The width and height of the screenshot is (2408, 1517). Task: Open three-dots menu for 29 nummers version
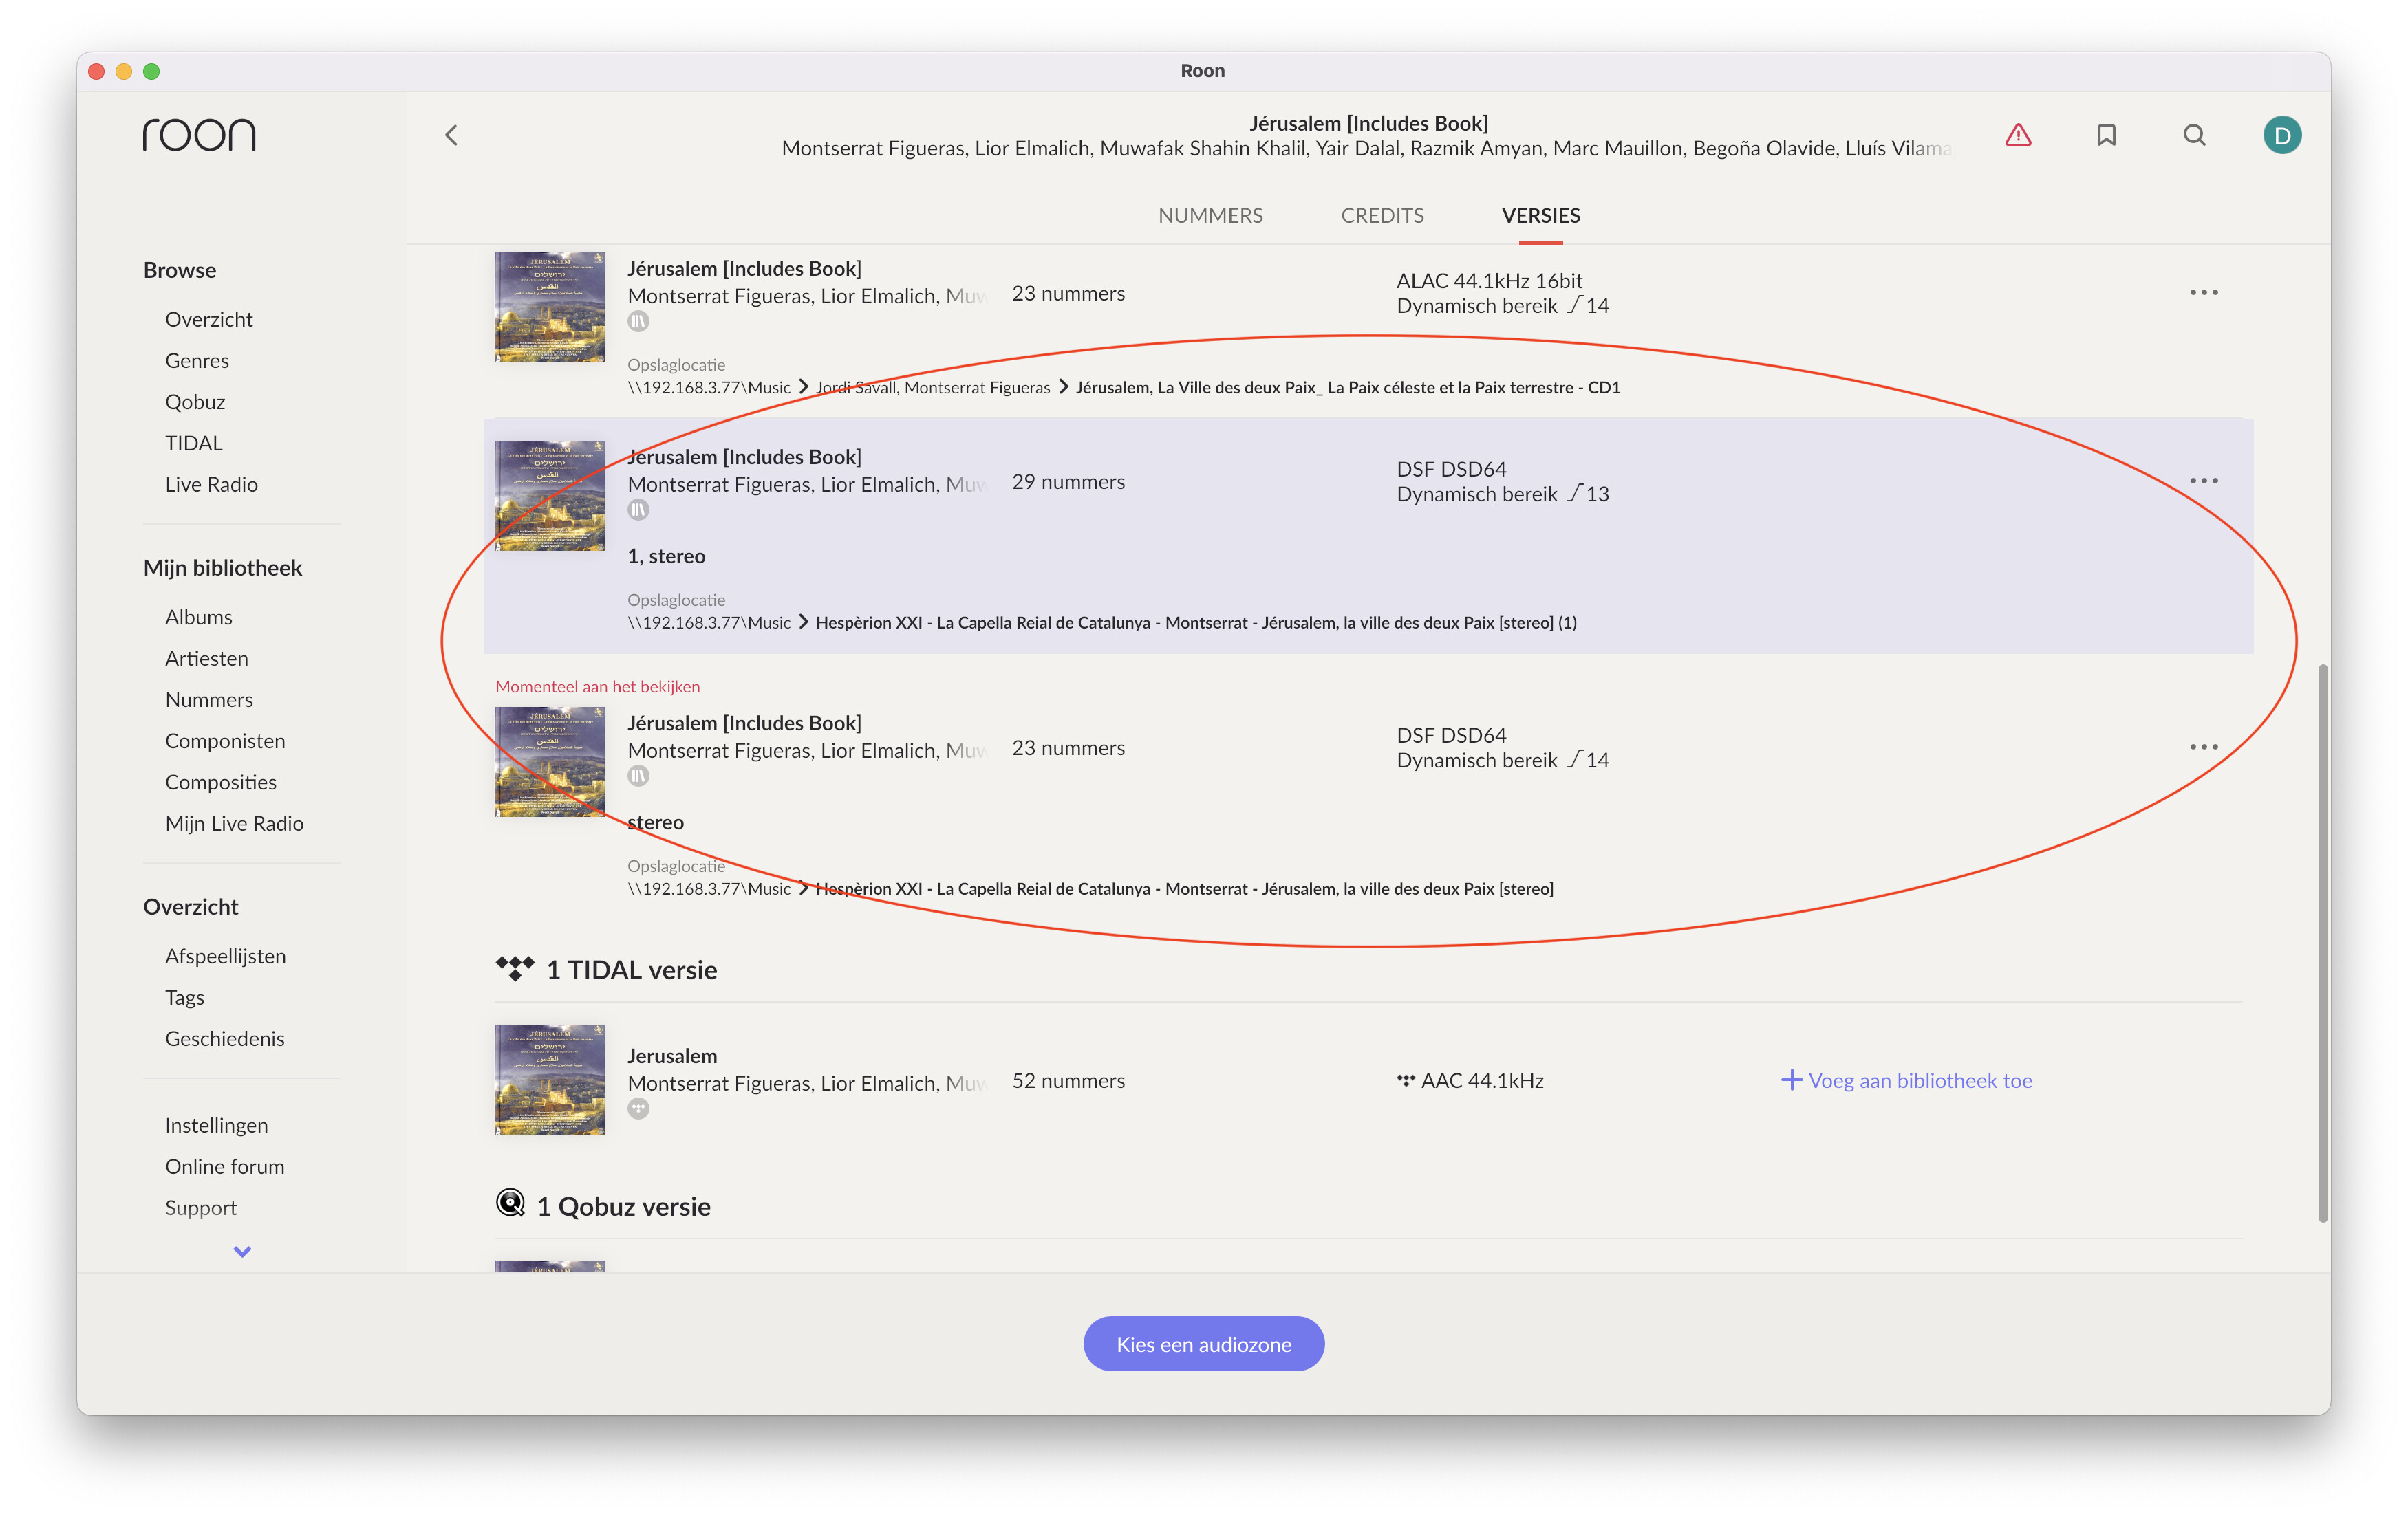point(2203,481)
